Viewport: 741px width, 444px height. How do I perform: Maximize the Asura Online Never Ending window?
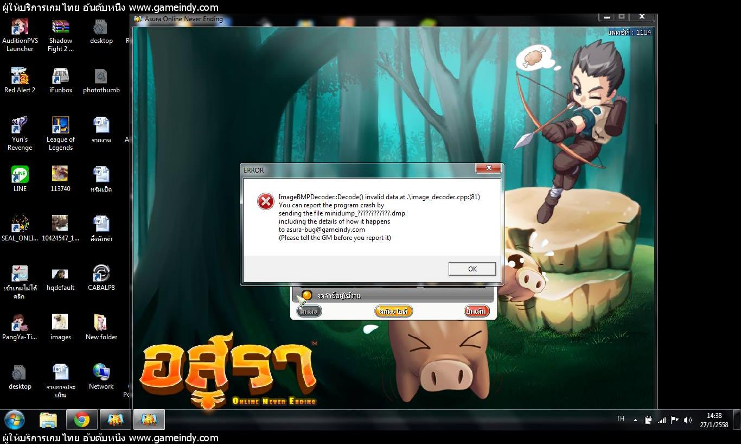(622, 17)
